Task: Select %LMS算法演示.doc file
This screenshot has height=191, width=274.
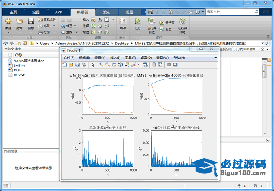Action: 29,61
